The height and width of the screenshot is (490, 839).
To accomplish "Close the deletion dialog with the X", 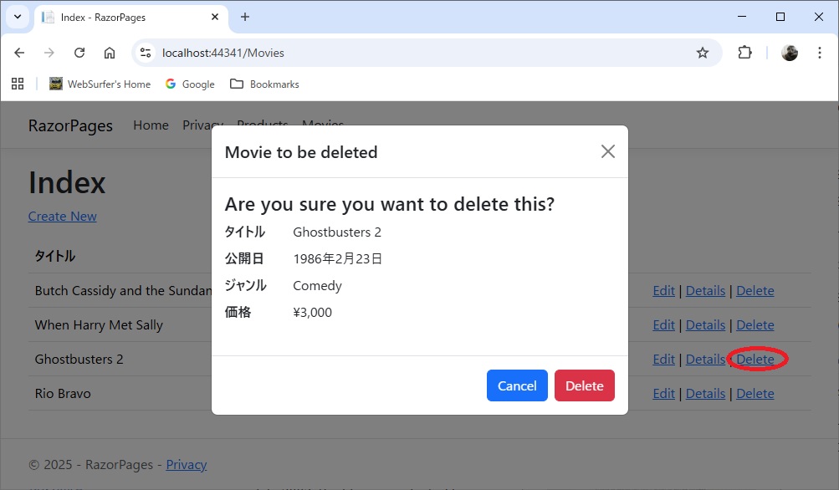I will click(x=608, y=151).
